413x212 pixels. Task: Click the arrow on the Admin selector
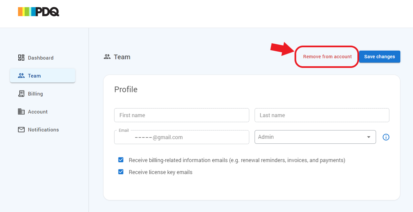(368, 137)
